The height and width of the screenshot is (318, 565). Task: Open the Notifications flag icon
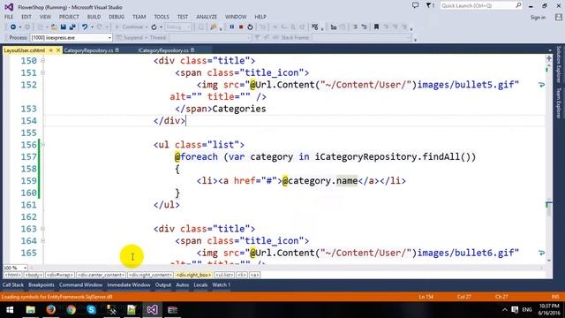(430, 5)
